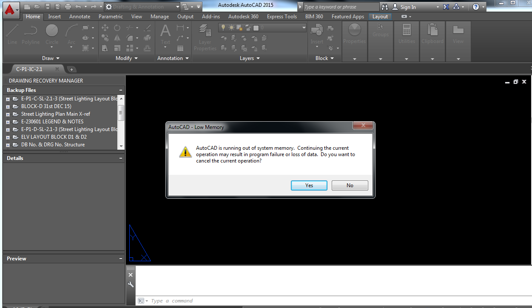This screenshot has width=532, height=308.
Task: Select DB No. & DRG No. Structure entry
Action: click(53, 145)
